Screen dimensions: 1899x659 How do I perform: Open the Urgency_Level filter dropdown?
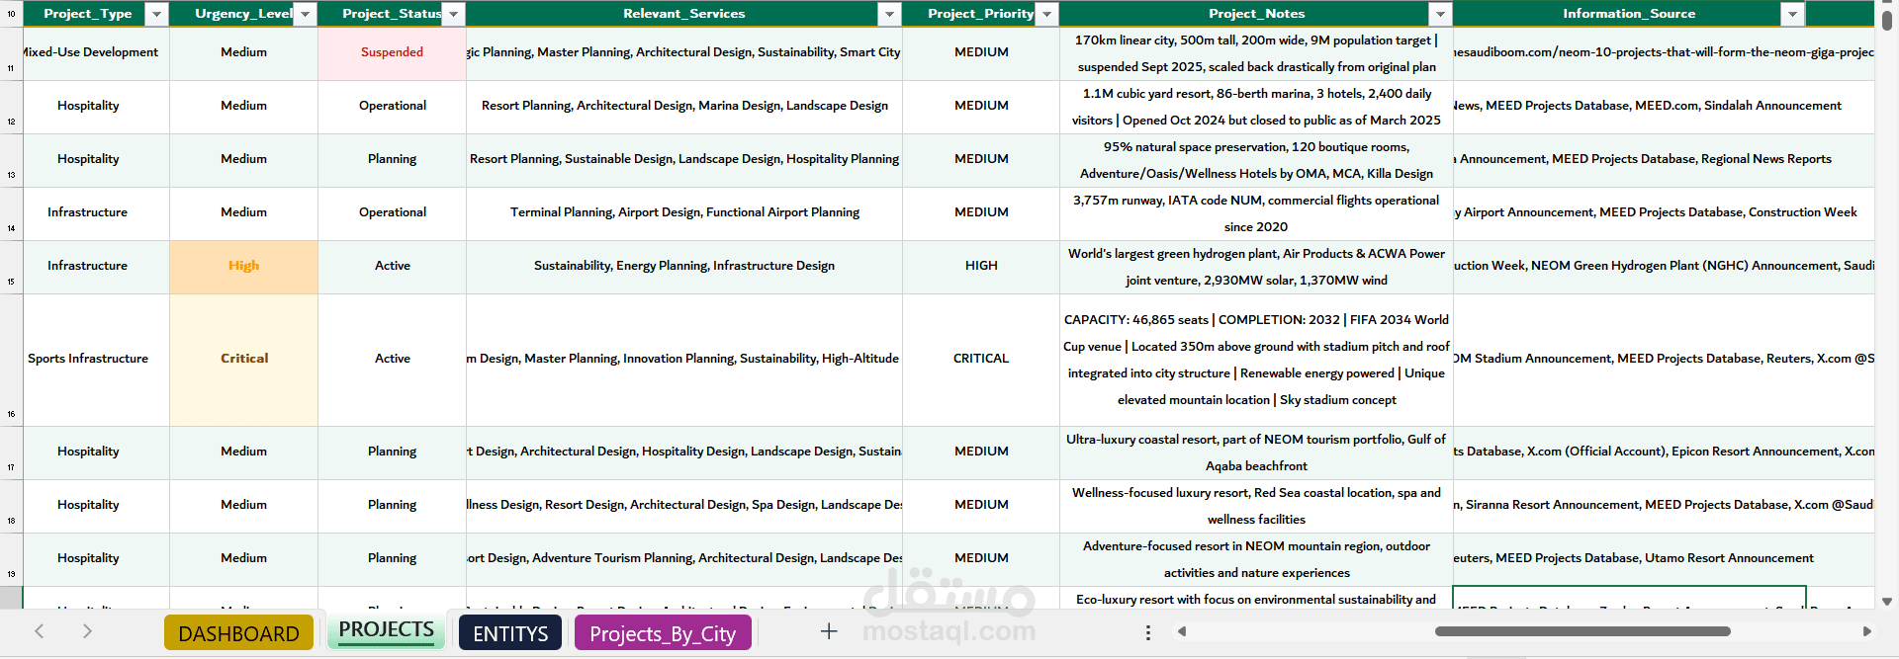tap(305, 14)
